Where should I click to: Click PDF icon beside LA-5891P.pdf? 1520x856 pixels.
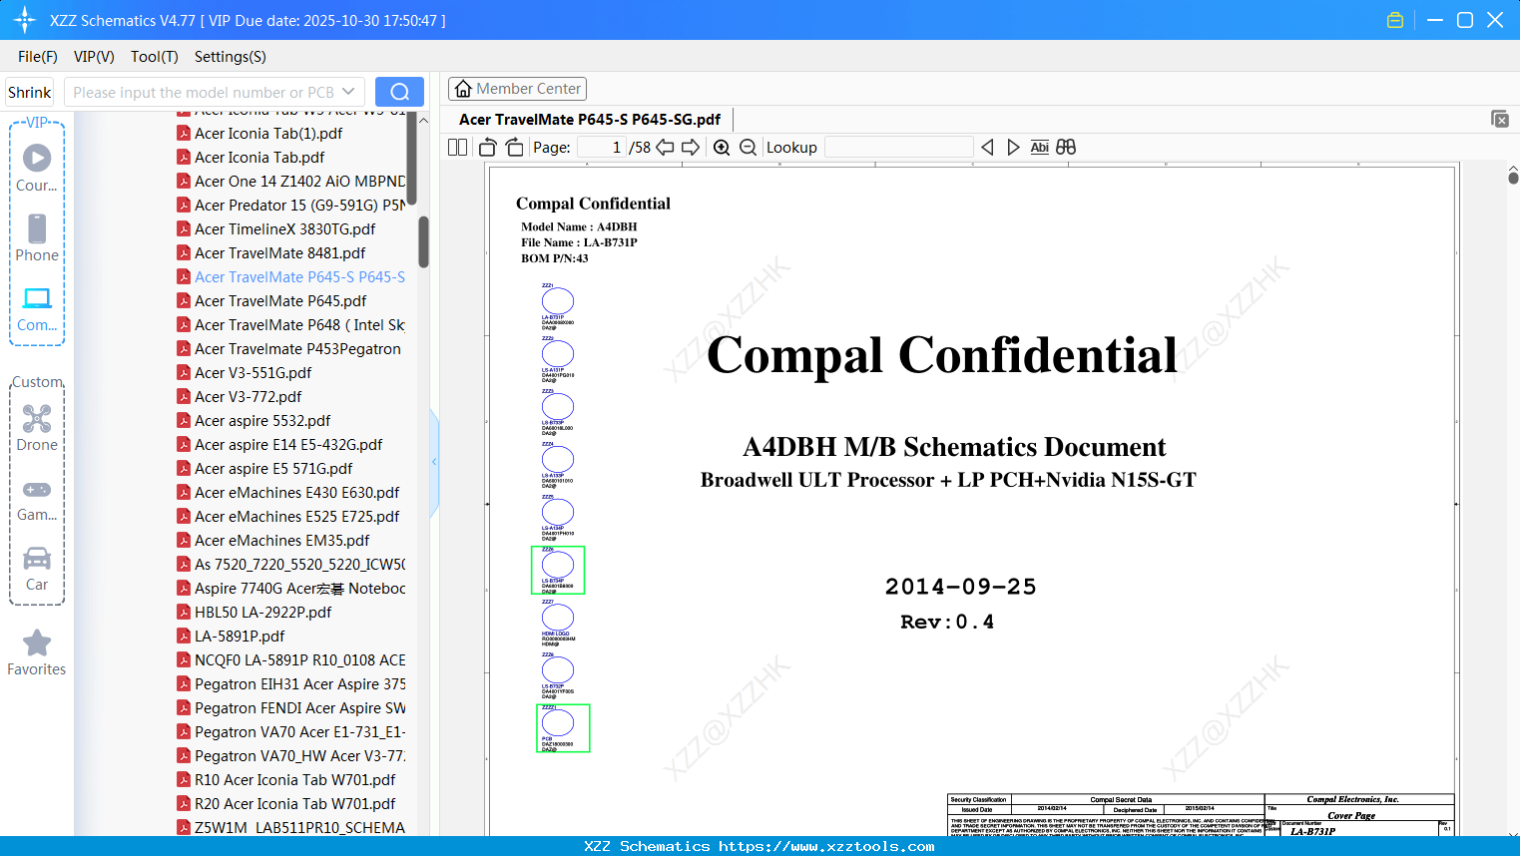pyautogui.click(x=184, y=636)
